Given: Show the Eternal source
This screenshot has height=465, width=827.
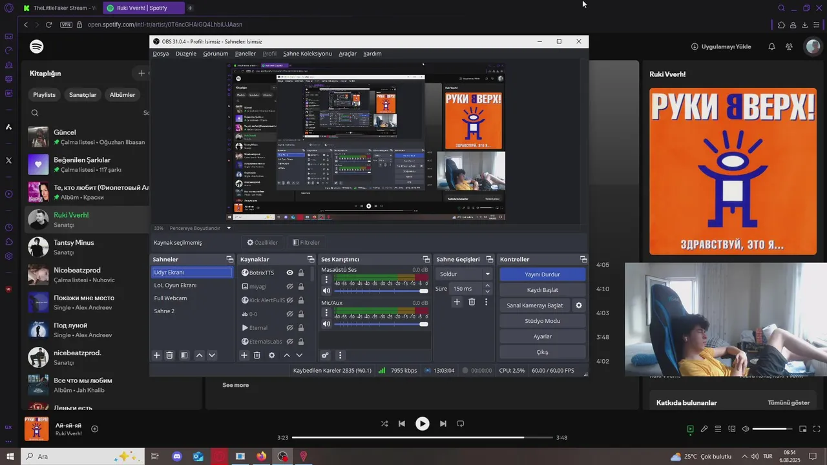Looking at the screenshot, I should (290, 327).
